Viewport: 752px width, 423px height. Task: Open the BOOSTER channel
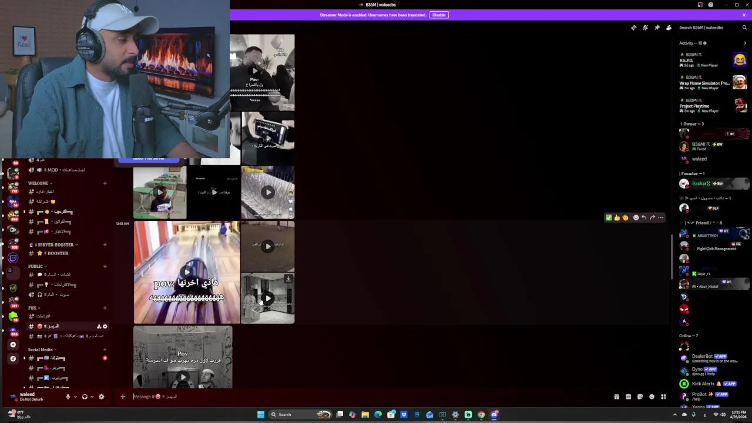pyautogui.click(x=67, y=253)
